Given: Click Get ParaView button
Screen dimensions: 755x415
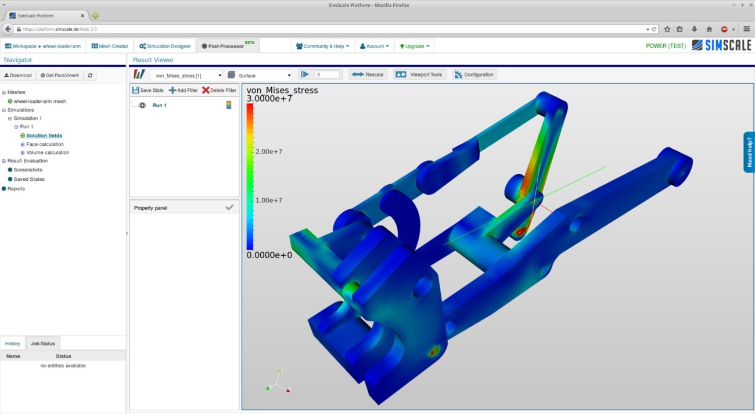Looking at the screenshot, I should coord(60,75).
